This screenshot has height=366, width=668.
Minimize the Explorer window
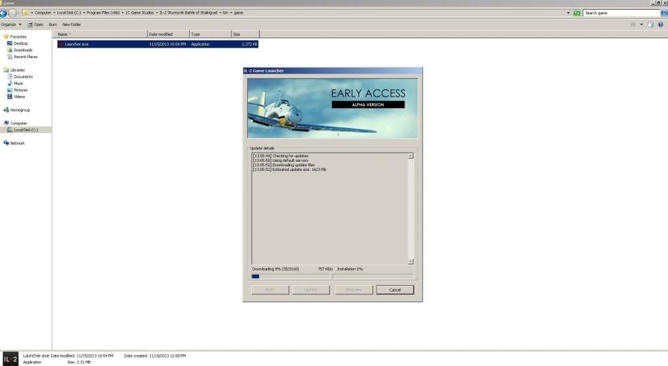652,3
